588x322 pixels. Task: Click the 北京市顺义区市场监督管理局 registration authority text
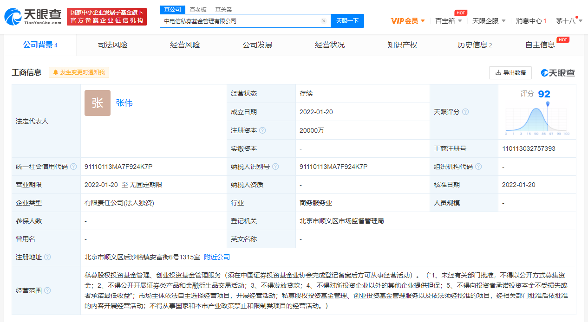342,221
